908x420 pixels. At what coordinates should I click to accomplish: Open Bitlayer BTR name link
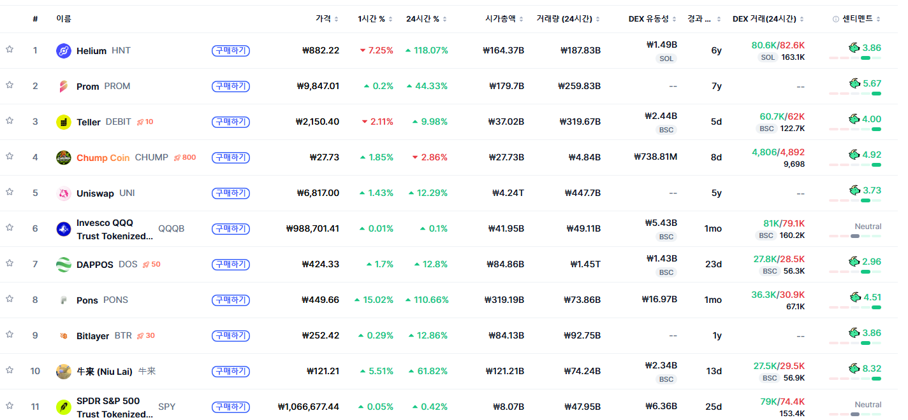pyautogui.click(x=104, y=335)
